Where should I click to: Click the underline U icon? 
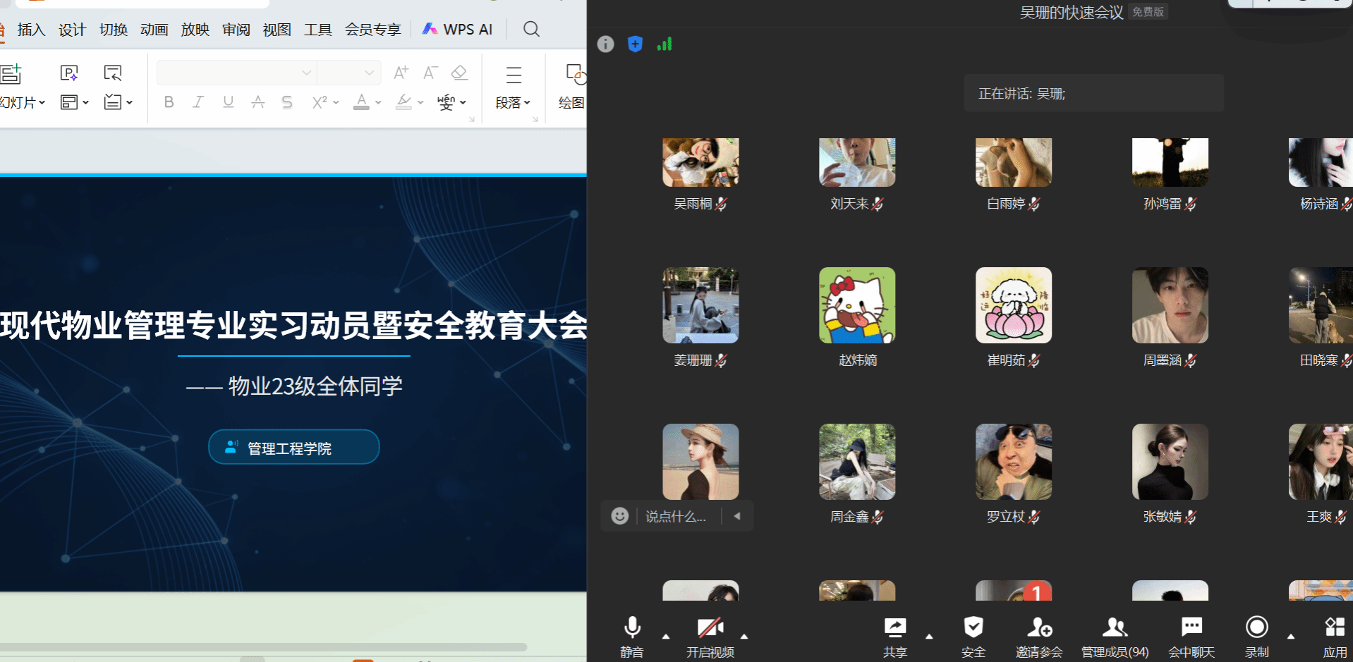[228, 102]
